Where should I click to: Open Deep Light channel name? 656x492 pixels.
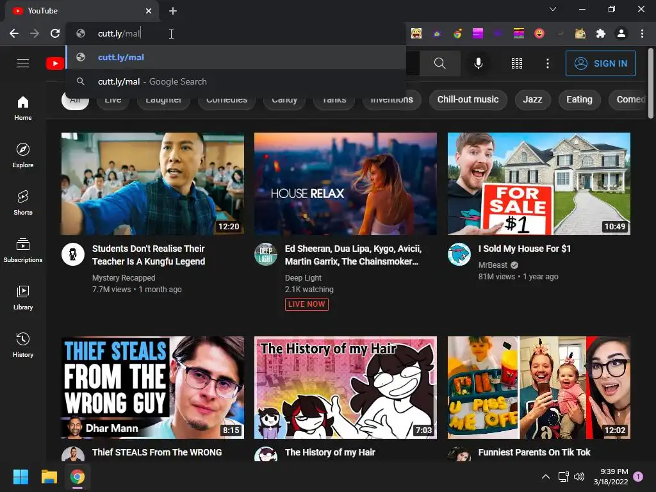coord(303,278)
